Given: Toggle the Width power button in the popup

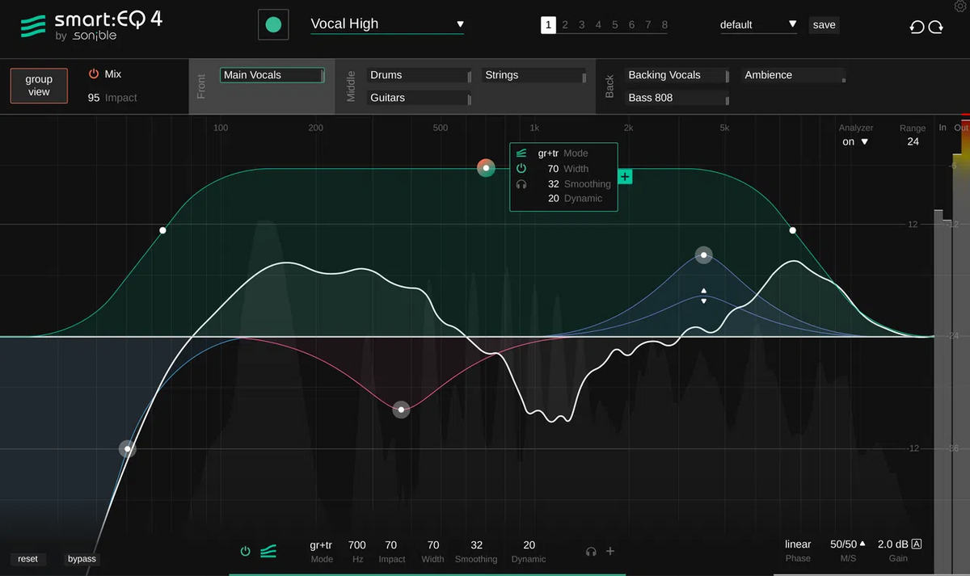Looking at the screenshot, I should [522, 168].
